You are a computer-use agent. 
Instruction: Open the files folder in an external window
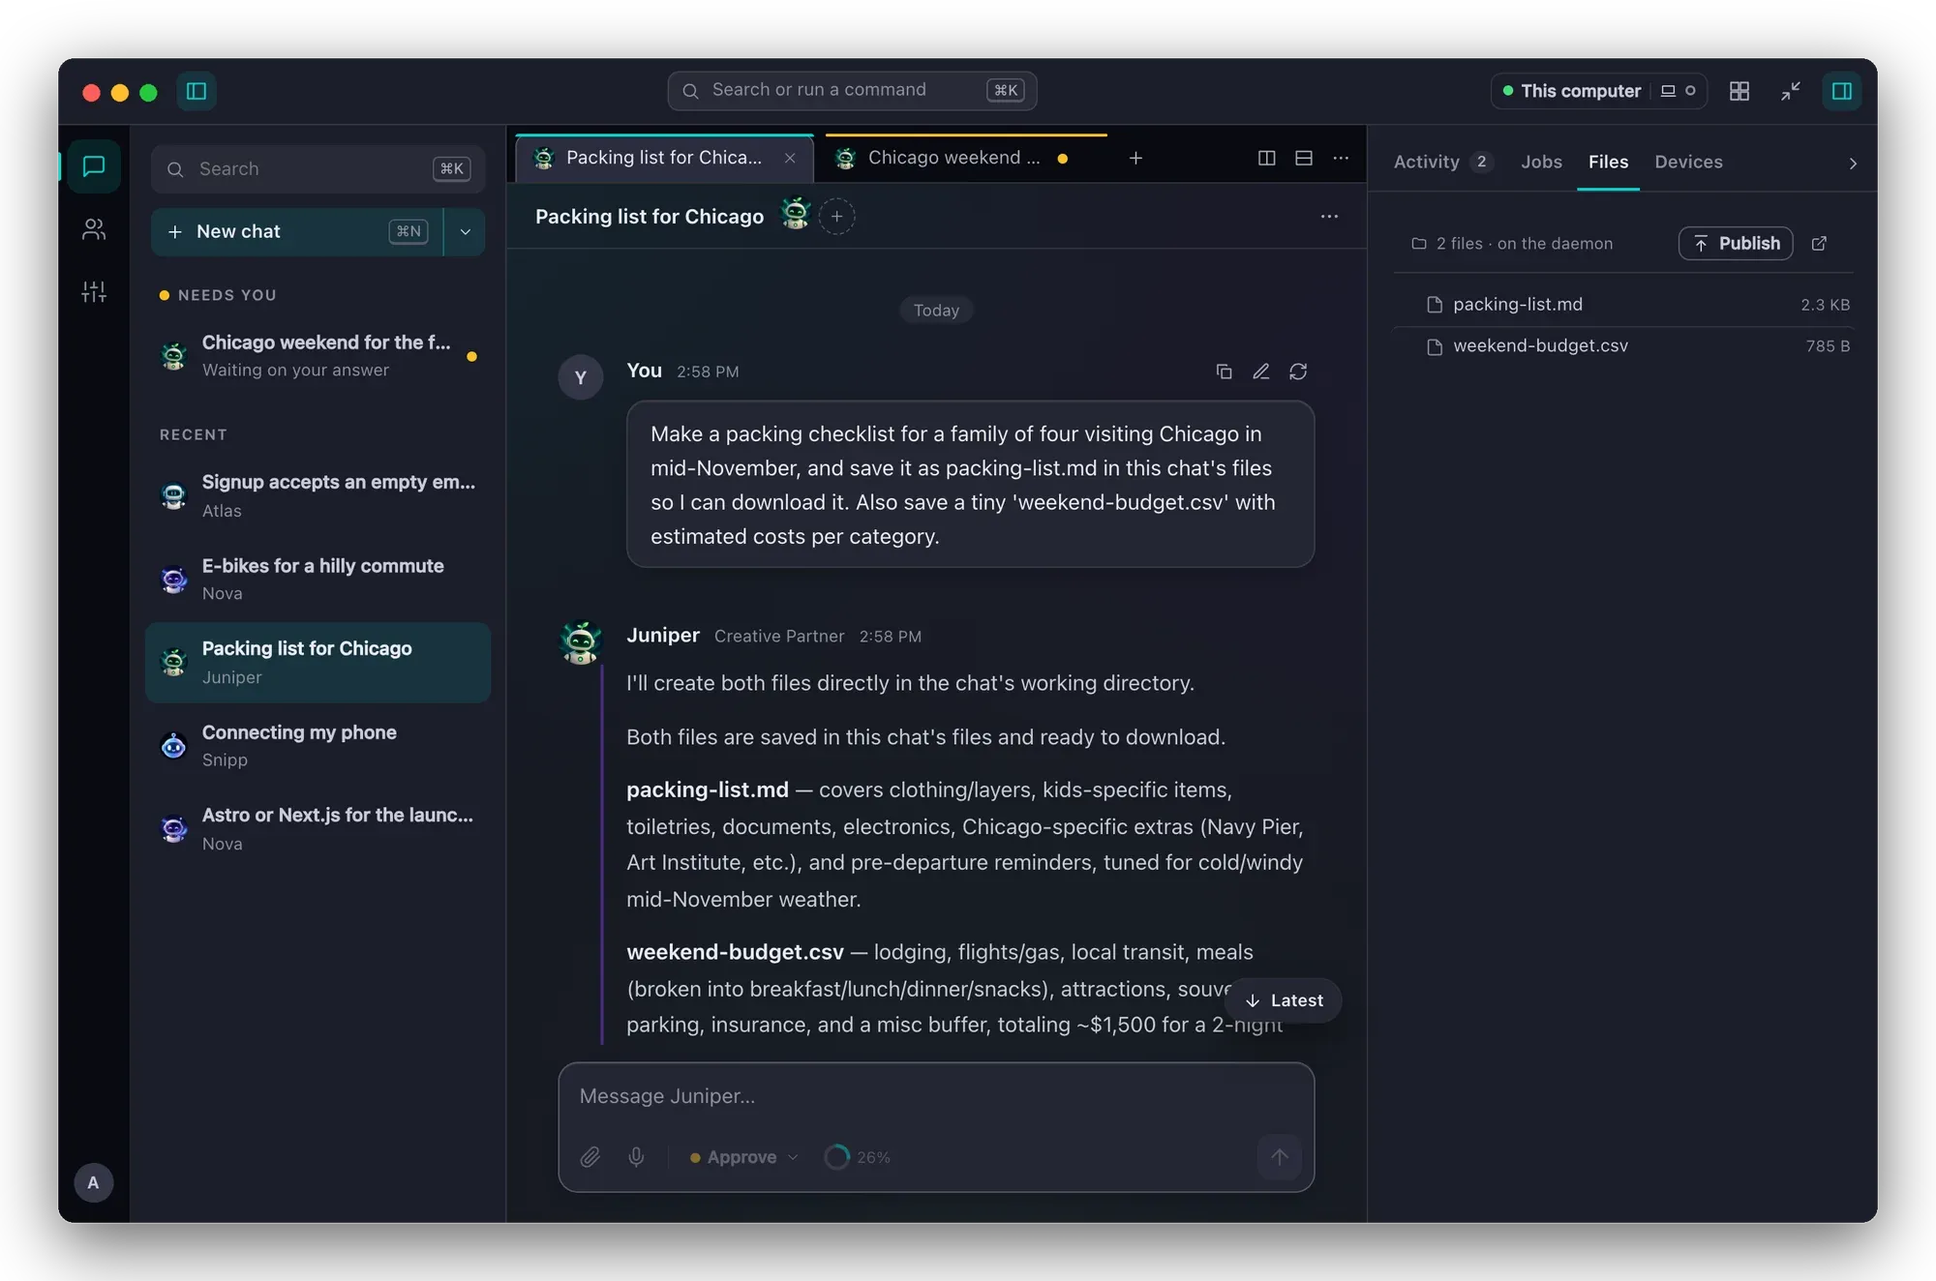1819,244
